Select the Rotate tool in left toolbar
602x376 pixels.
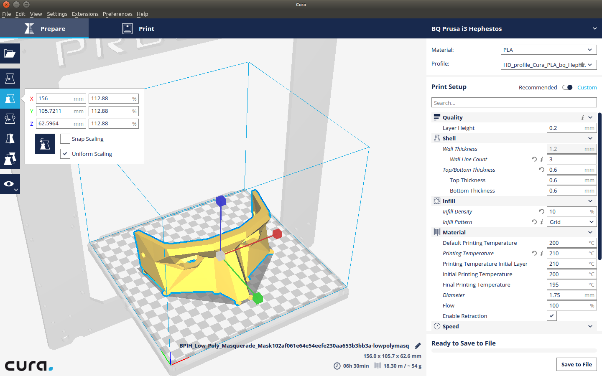[10, 119]
